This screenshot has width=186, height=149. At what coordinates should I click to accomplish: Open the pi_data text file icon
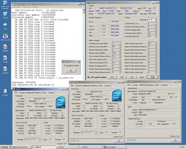(5, 91)
